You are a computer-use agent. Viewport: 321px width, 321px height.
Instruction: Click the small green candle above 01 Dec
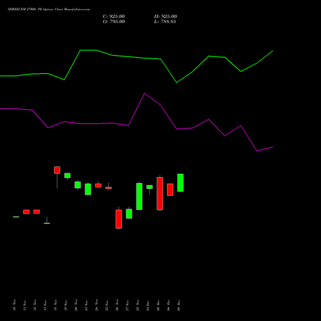pos(150,187)
